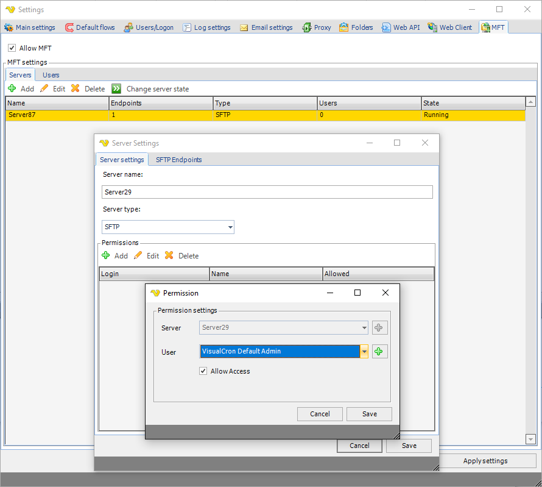The image size is (542, 487).
Task: Open the disabled Server dropdown showing Server29
Action: tap(364, 328)
